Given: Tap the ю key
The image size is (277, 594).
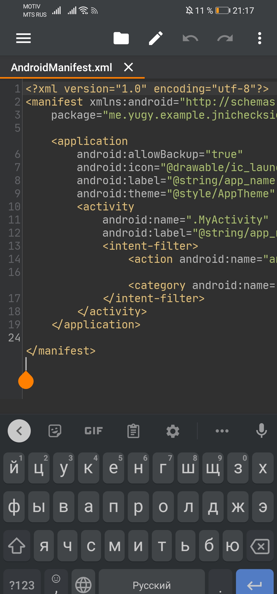Looking at the screenshot, I should [x=233, y=546].
